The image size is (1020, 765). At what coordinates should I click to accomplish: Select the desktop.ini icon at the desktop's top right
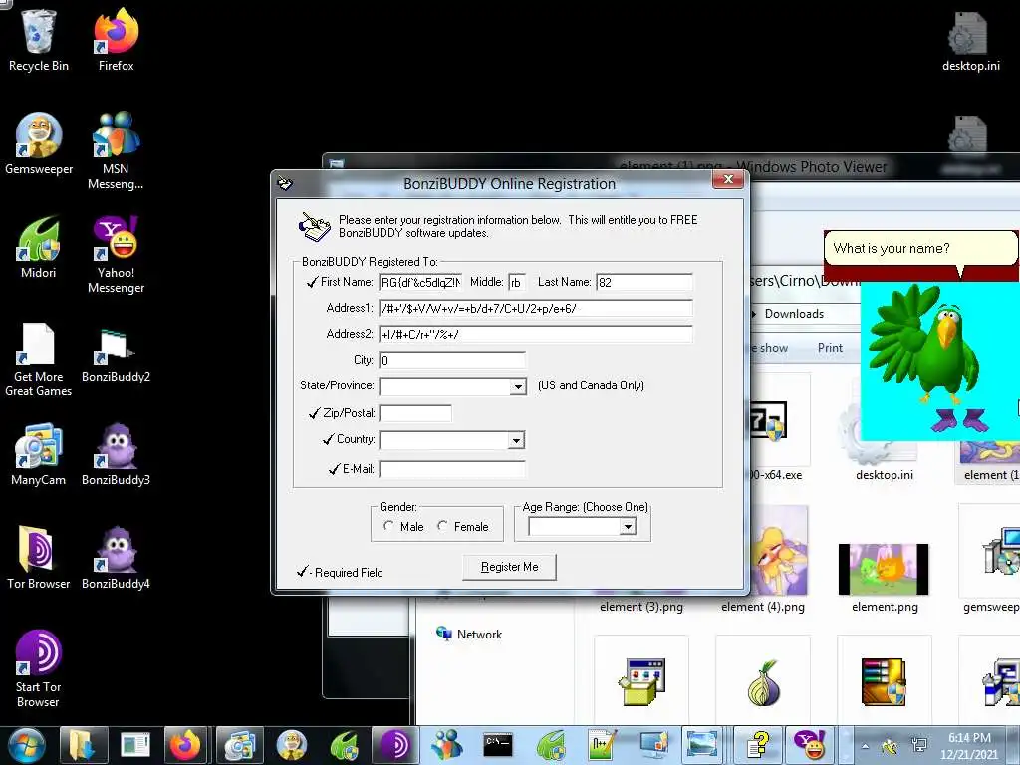[970, 40]
